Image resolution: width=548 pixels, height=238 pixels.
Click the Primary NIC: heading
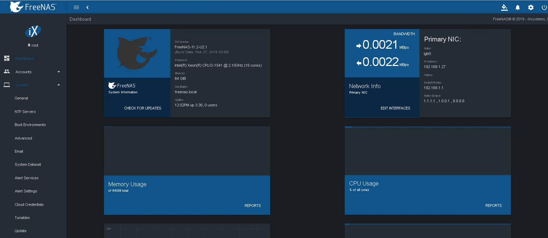click(x=443, y=39)
